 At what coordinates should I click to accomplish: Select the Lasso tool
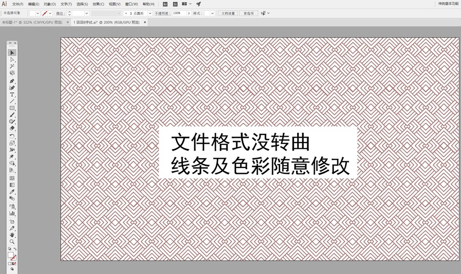12,73
